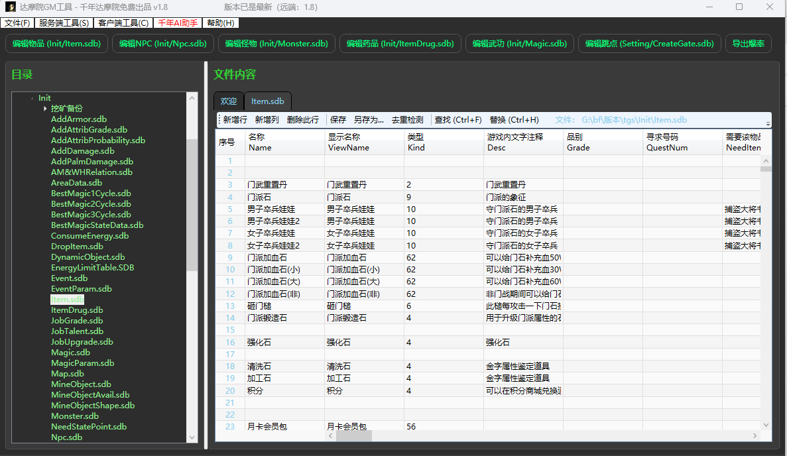Click the Name cell 强化石 in row 16
Viewport: 787px width, 456px height.
point(259,343)
